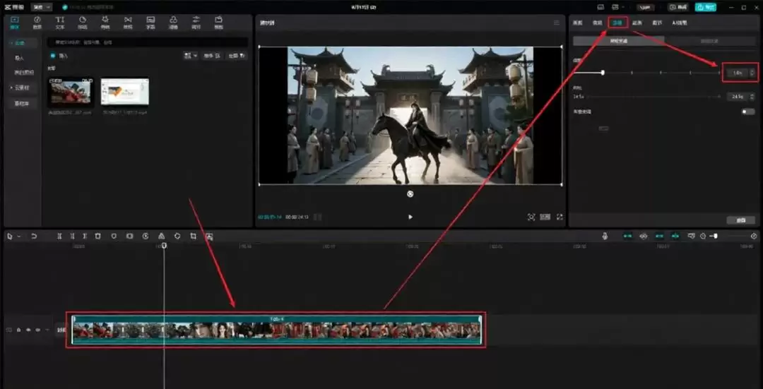Select the pointer tool in timeline toolbar
Image resolution: width=763 pixels, height=389 pixels.
coord(10,237)
